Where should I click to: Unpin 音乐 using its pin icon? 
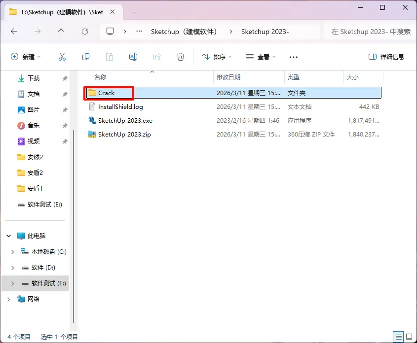65,126
